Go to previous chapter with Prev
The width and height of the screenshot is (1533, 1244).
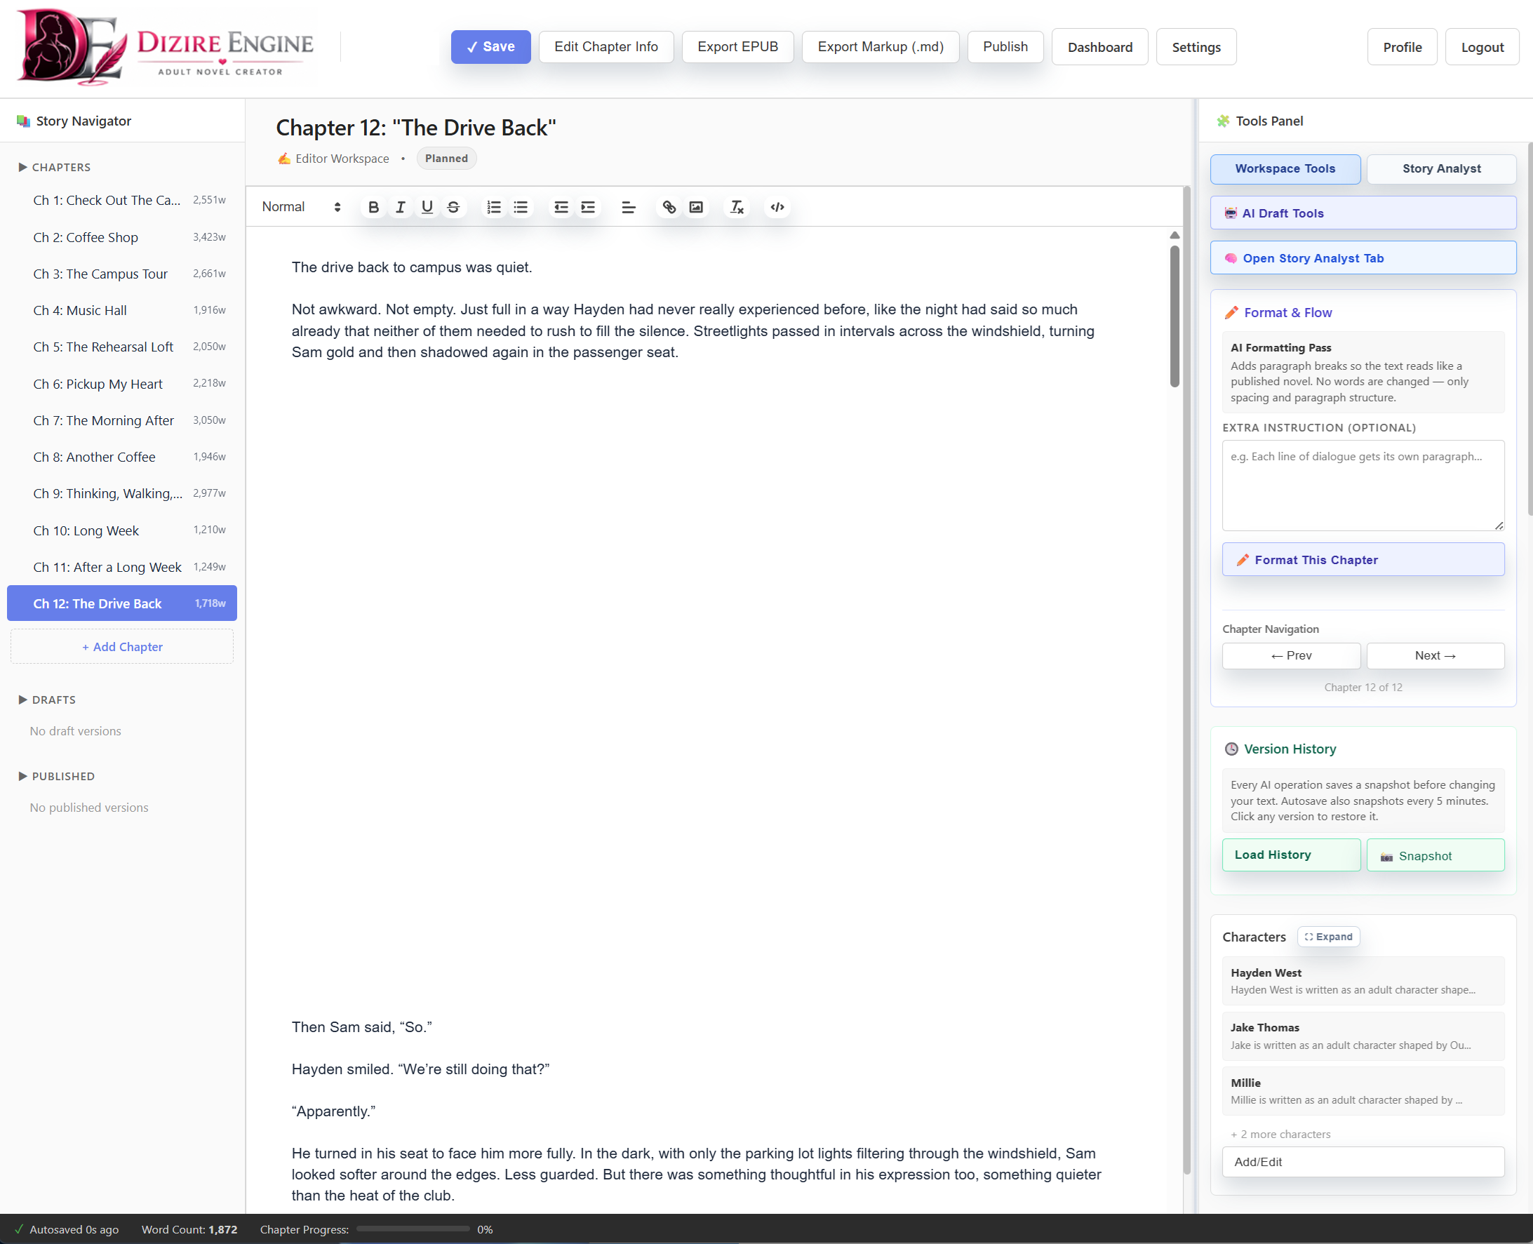tap(1291, 656)
